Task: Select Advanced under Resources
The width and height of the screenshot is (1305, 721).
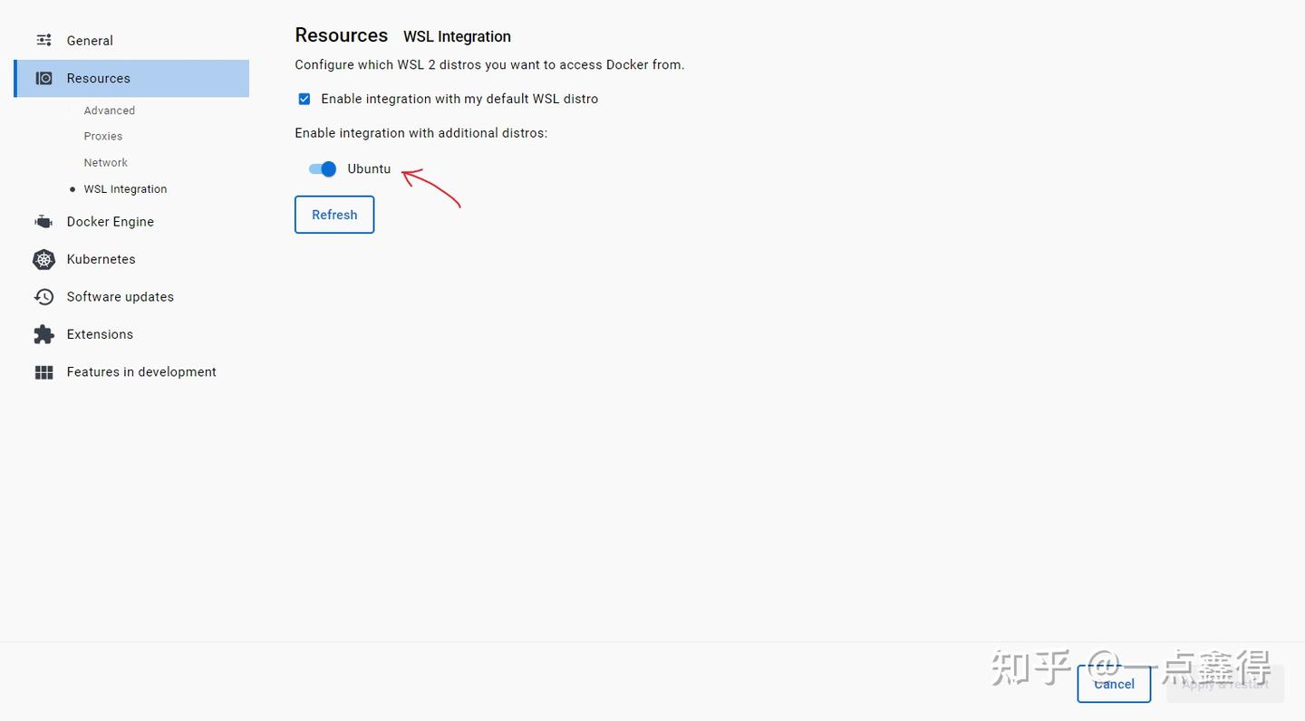Action: click(110, 111)
